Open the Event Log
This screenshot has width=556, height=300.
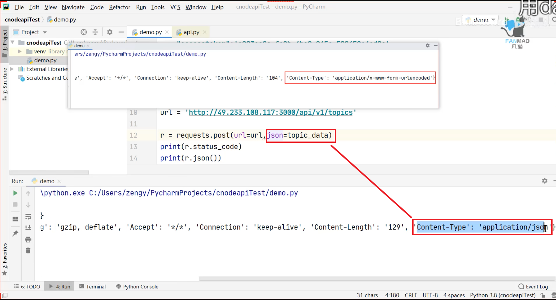[533, 287]
